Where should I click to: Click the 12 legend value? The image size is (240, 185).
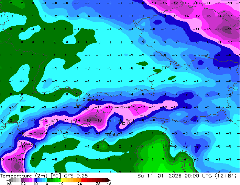tap(61, 183)
